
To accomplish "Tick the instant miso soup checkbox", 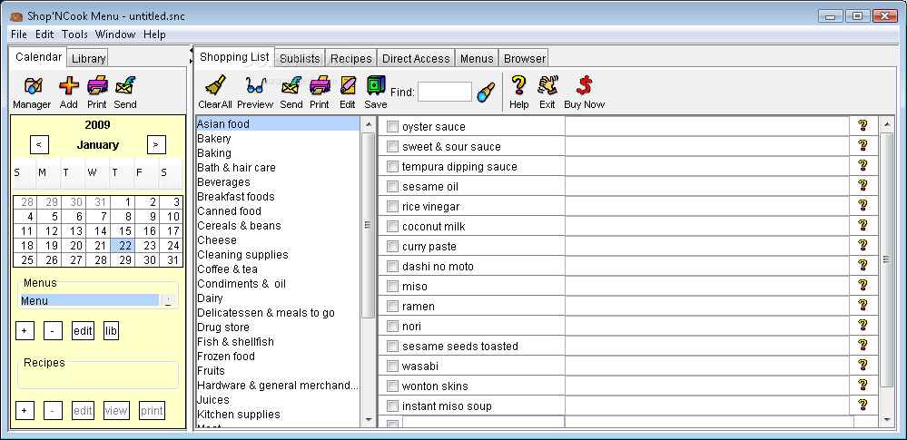I will pos(393,406).
